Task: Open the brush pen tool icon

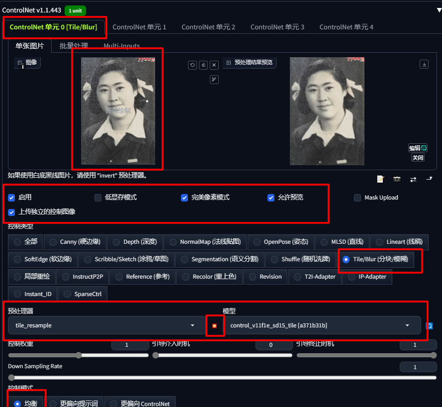Action: coord(214,80)
